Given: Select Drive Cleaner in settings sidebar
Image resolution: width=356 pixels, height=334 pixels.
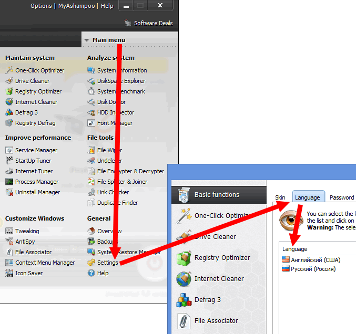Looking at the screenshot, I should (218, 237).
